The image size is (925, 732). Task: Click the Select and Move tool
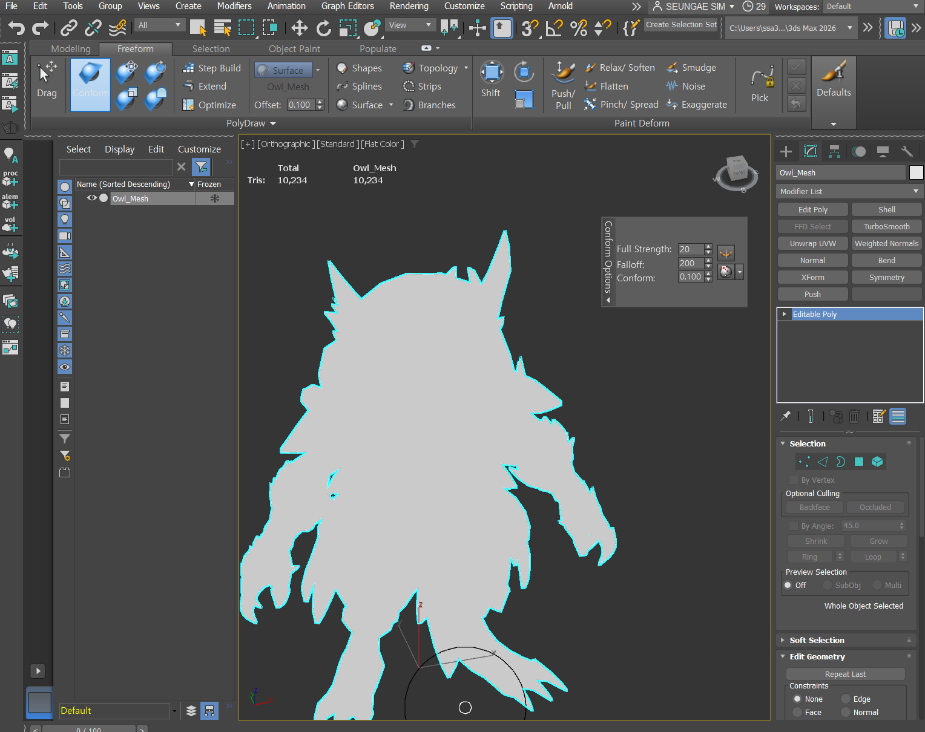299,28
